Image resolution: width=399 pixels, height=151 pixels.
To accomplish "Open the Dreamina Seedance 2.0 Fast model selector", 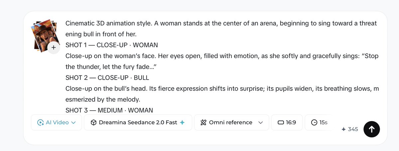I will pyautogui.click(x=138, y=122).
